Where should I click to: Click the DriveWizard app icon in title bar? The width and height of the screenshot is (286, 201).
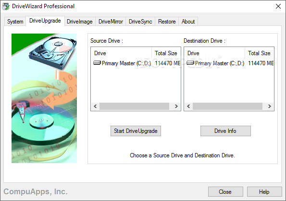click(x=5, y=6)
